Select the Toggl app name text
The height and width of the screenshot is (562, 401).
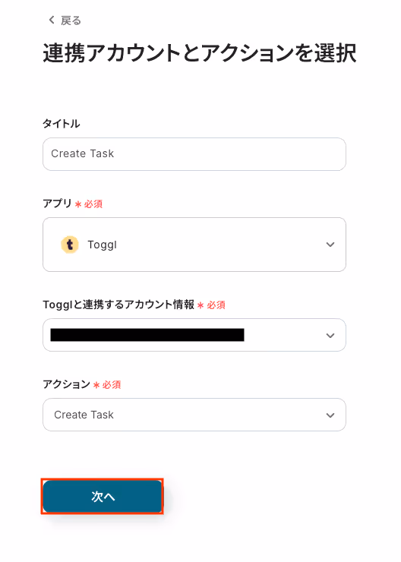(102, 245)
